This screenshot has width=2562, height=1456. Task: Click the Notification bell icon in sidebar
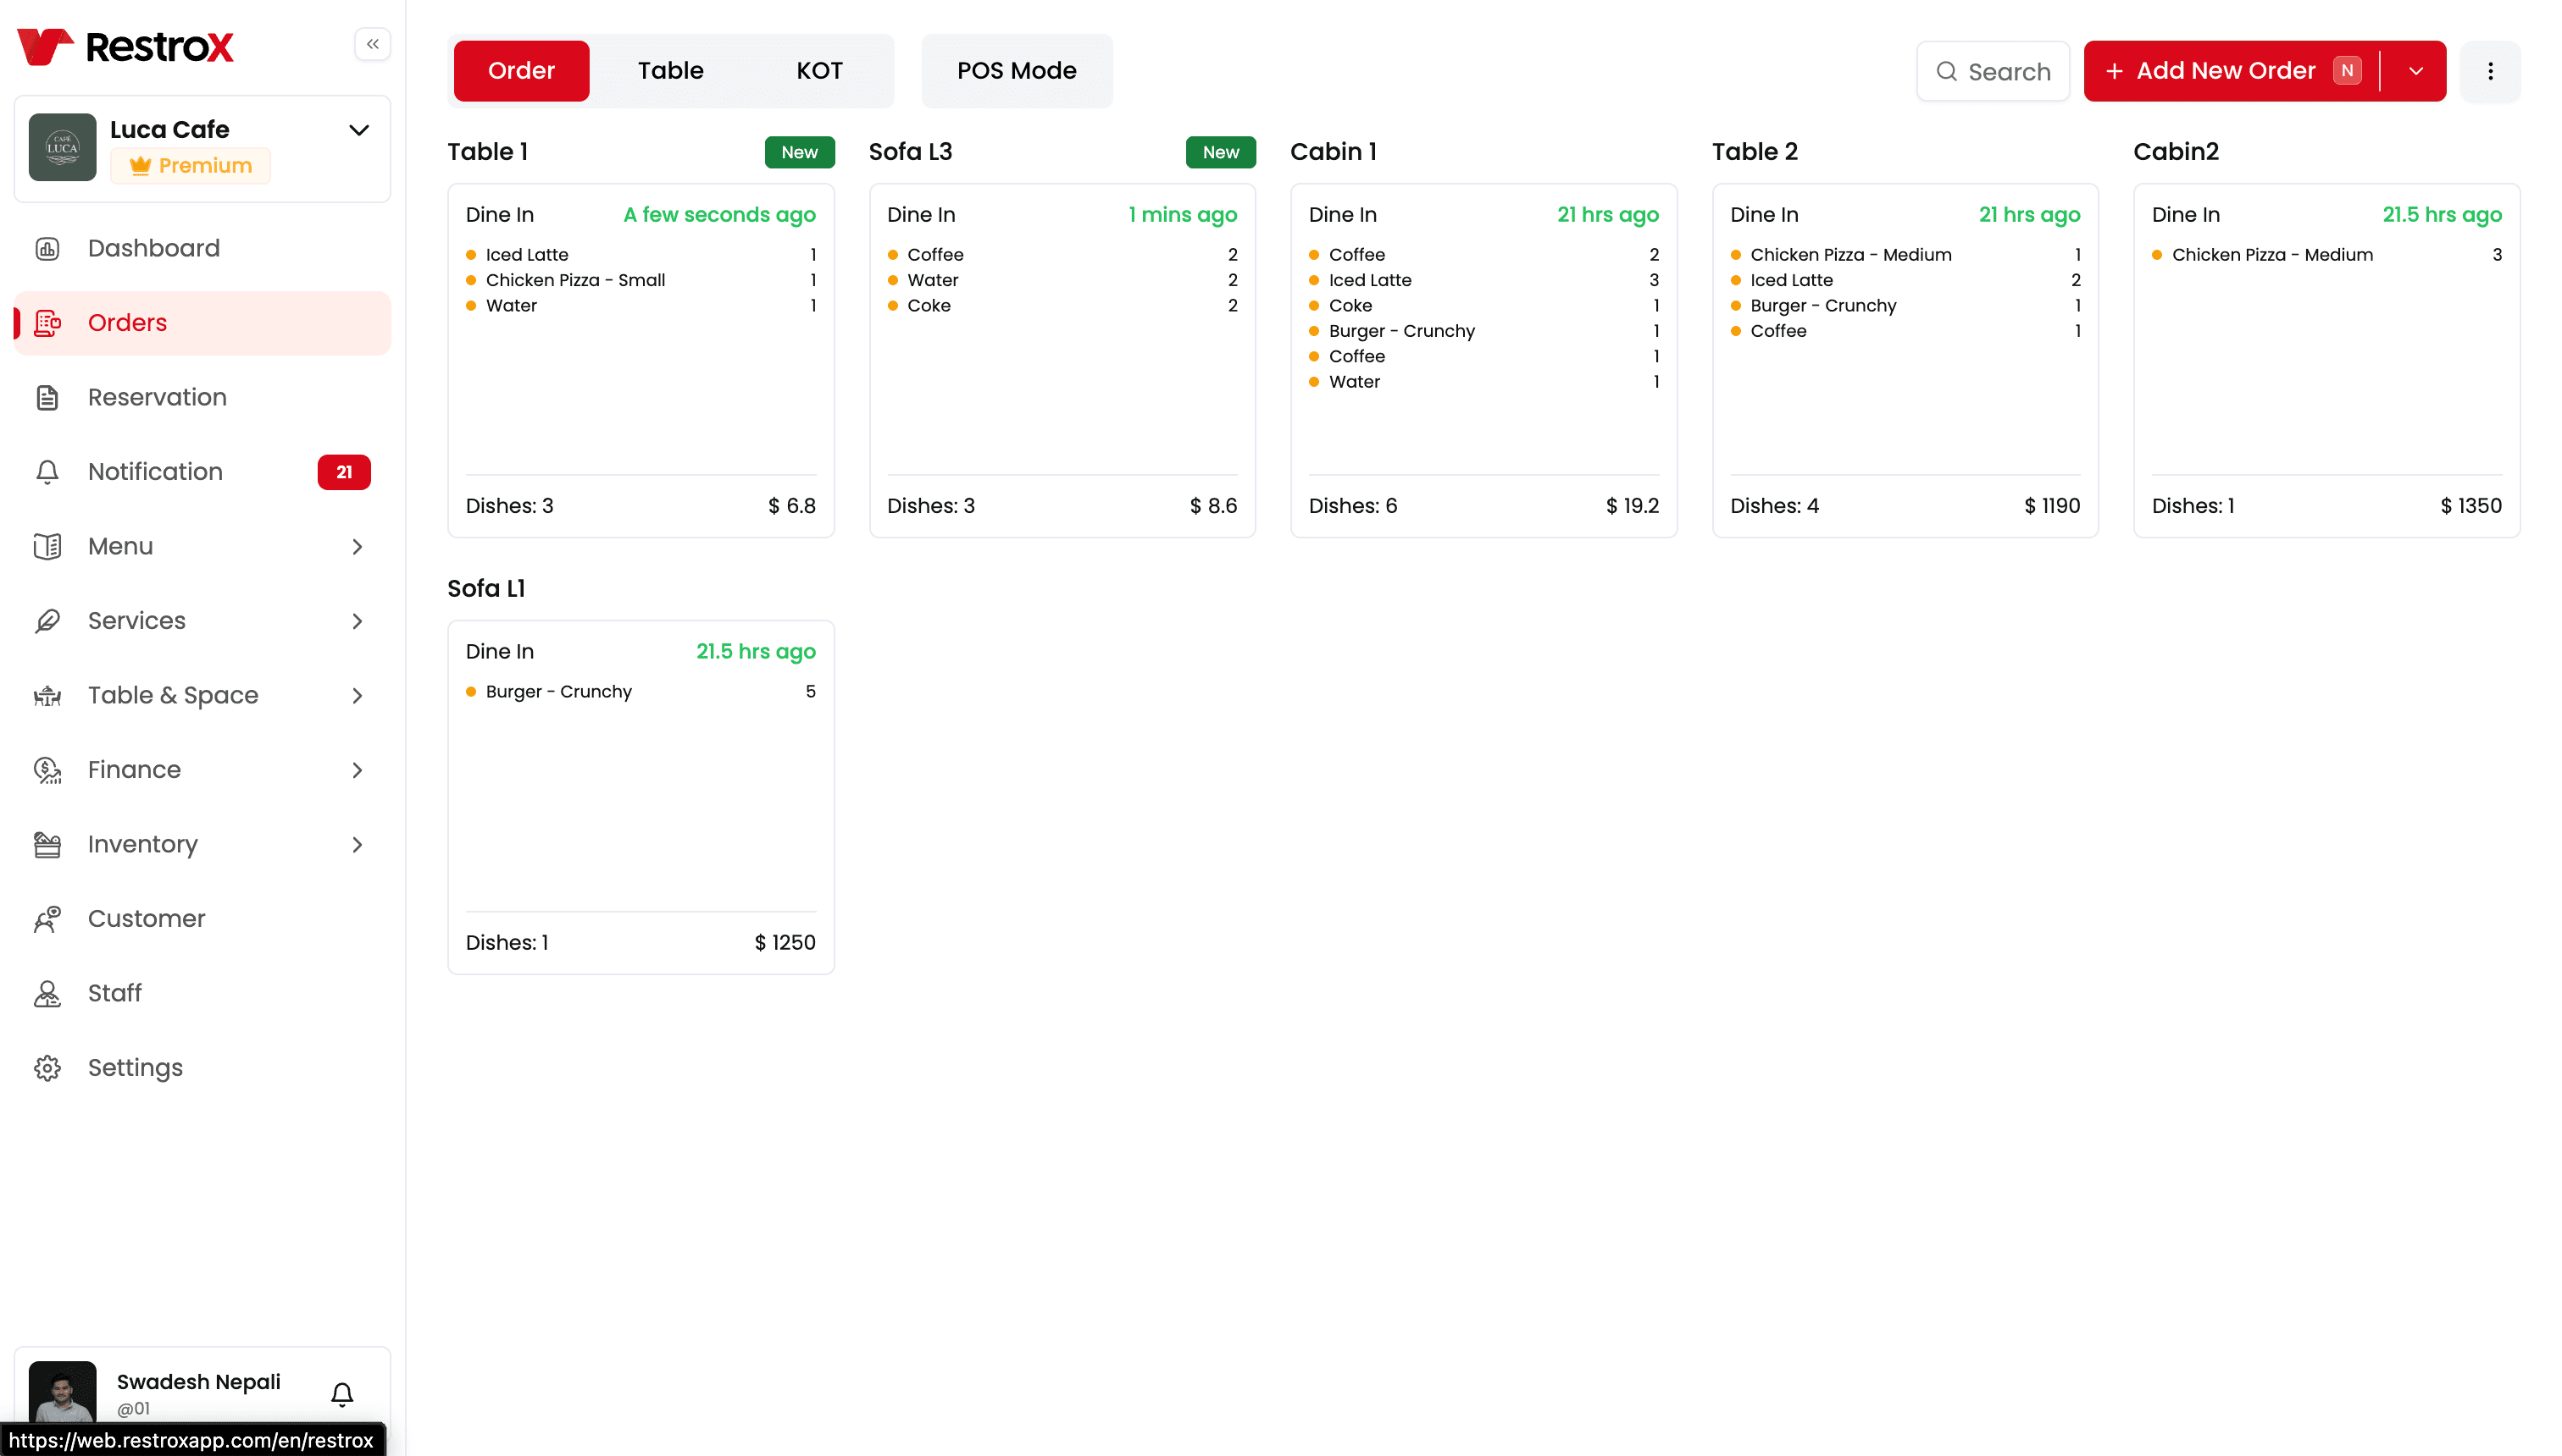[x=49, y=471]
